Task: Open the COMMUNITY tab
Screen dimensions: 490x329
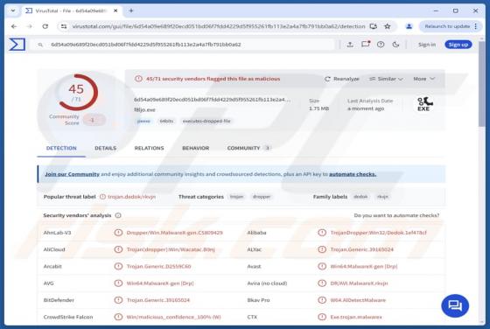Action: [x=248, y=148]
